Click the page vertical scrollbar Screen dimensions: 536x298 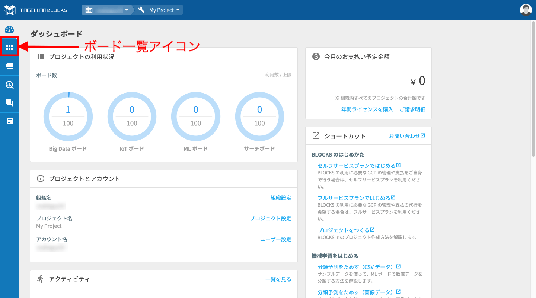[533, 89]
